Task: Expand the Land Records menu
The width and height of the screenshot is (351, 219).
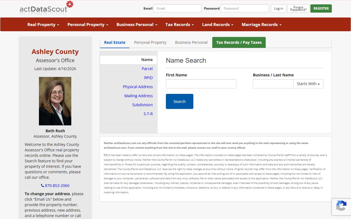Action: pos(218,24)
